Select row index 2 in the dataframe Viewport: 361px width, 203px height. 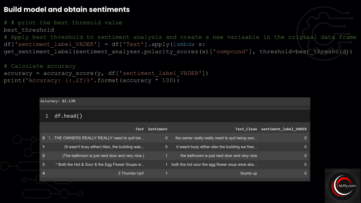pyautogui.click(x=44, y=156)
